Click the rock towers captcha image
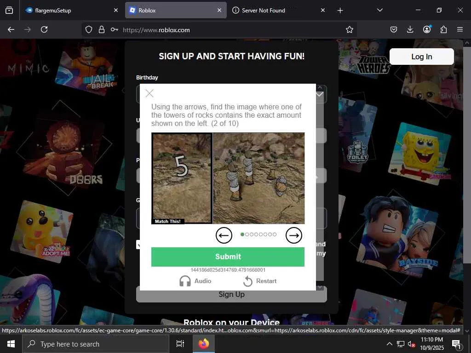This screenshot has width=471, height=353. tap(258, 178)
